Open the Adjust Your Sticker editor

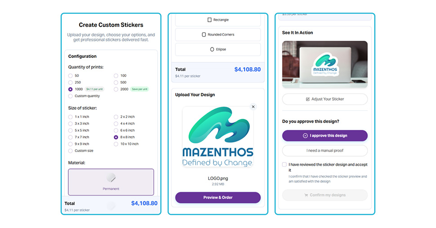coord(325,99)
